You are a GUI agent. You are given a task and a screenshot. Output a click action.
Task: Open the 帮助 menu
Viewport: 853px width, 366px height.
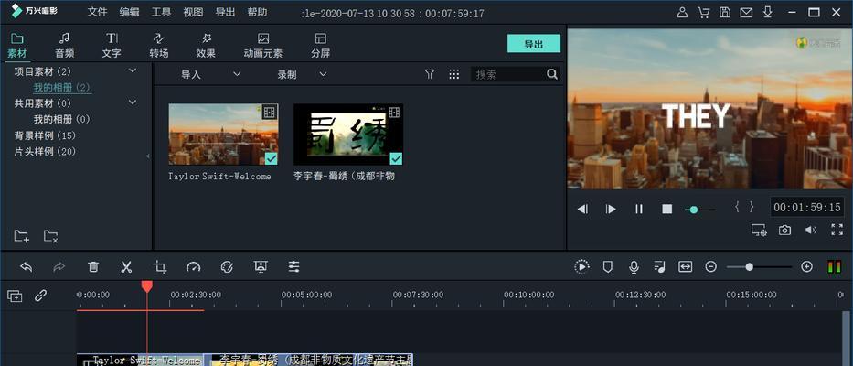pos(257,12)
